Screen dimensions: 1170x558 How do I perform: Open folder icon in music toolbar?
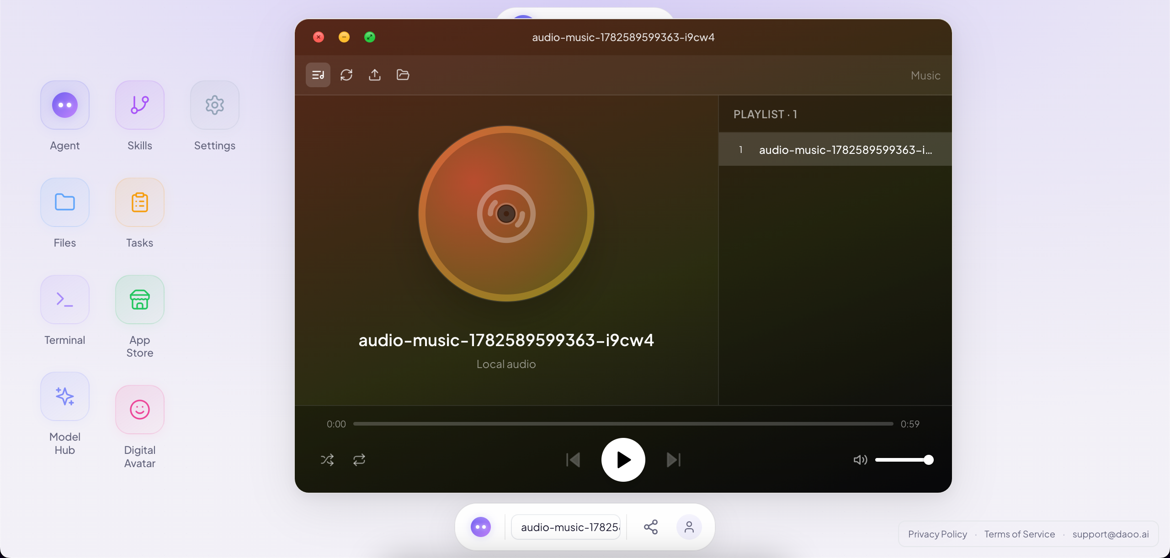[x=403, y=75]
